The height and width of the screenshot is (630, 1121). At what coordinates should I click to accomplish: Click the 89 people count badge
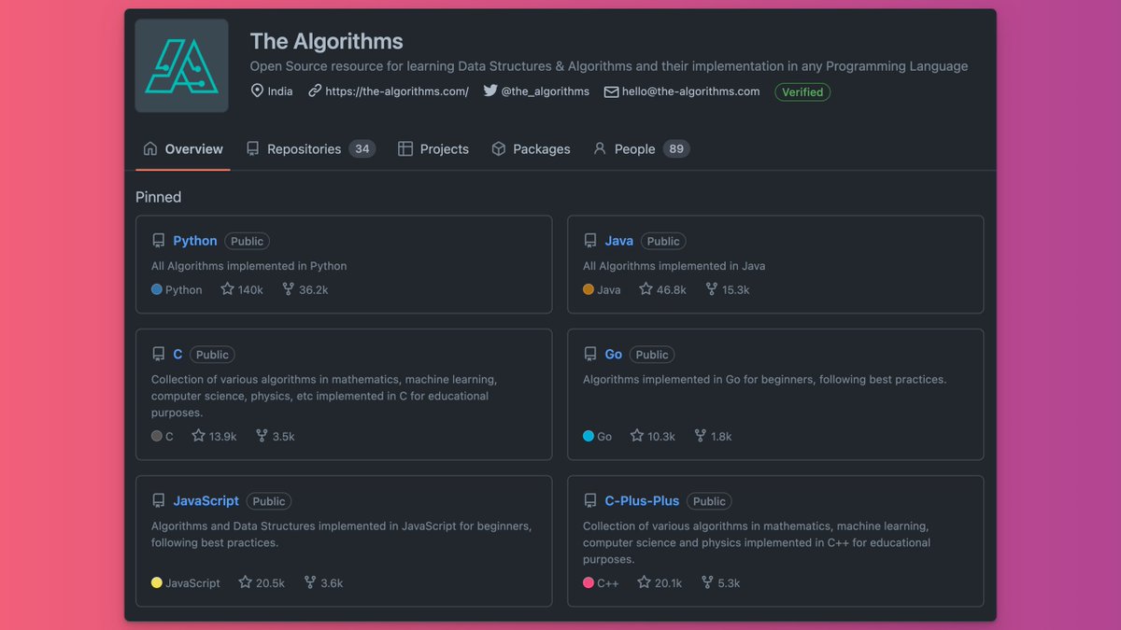(x=676, y=148)
